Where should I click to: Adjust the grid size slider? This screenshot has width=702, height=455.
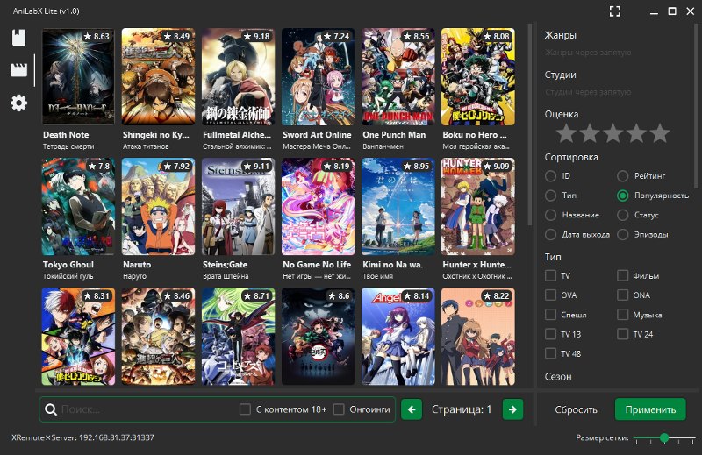664,437
